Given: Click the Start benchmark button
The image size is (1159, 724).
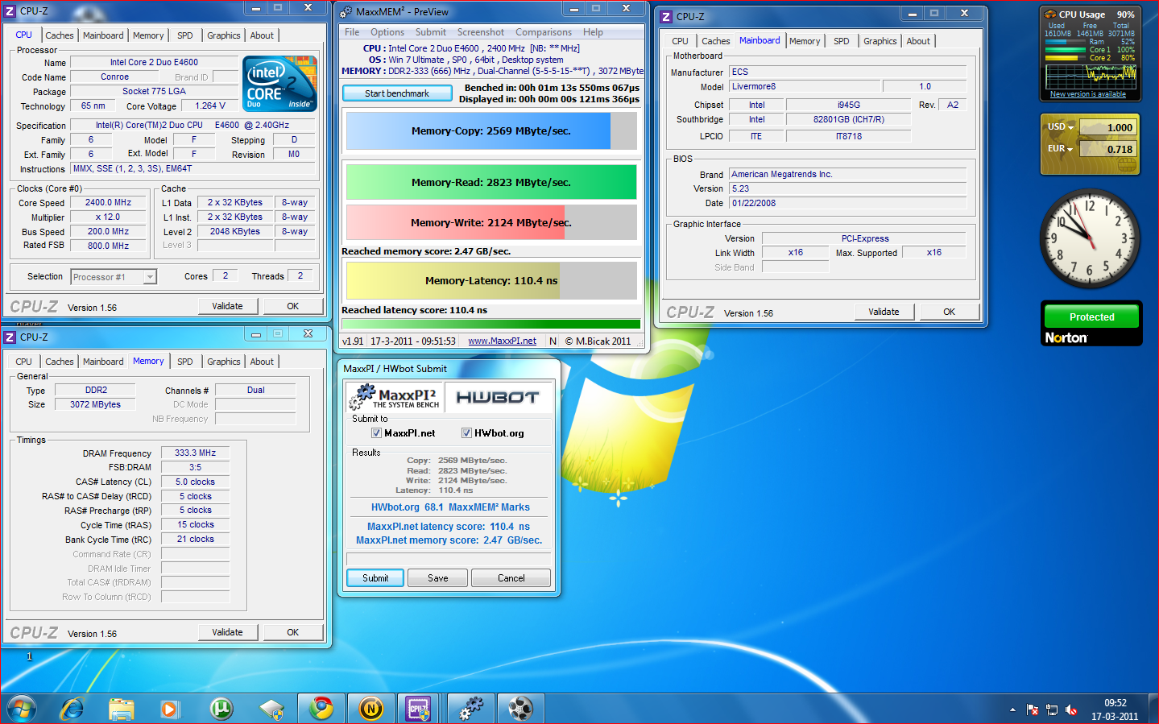Looking at the screenshot, I should 397,93.
